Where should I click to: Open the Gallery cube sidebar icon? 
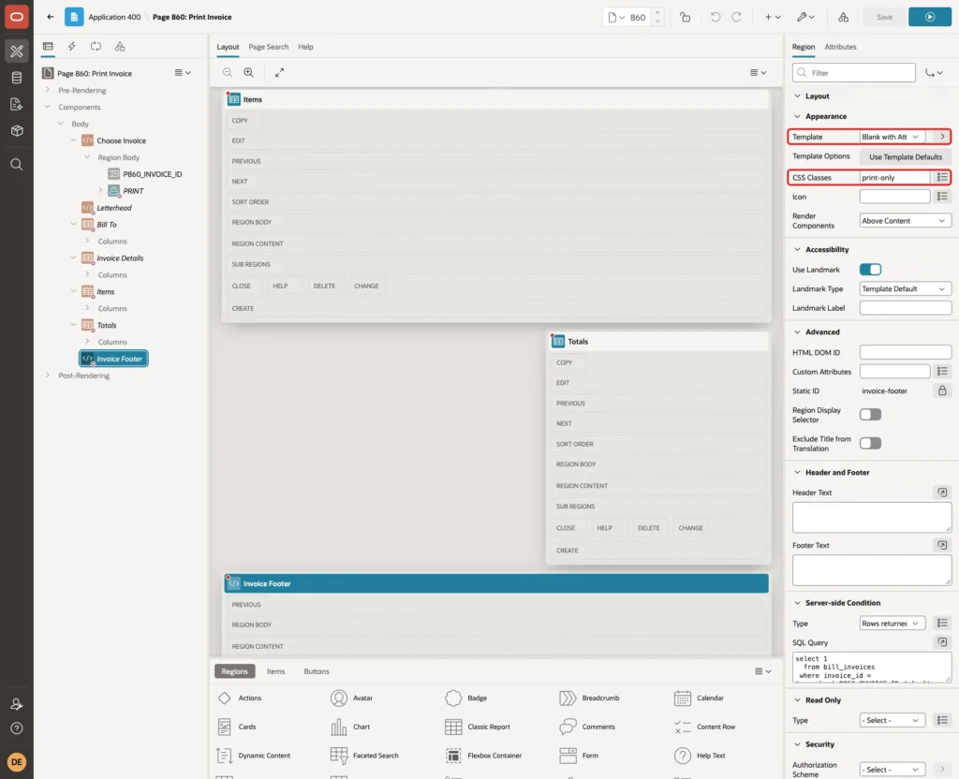point(17,131)
